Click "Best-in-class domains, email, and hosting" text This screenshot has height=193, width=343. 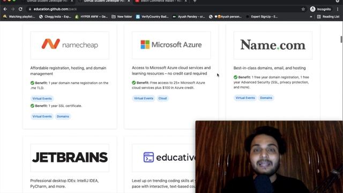tap(270, 68)
